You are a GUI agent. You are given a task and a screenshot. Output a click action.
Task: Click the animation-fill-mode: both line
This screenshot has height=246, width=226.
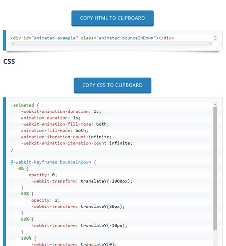(54, 131)
